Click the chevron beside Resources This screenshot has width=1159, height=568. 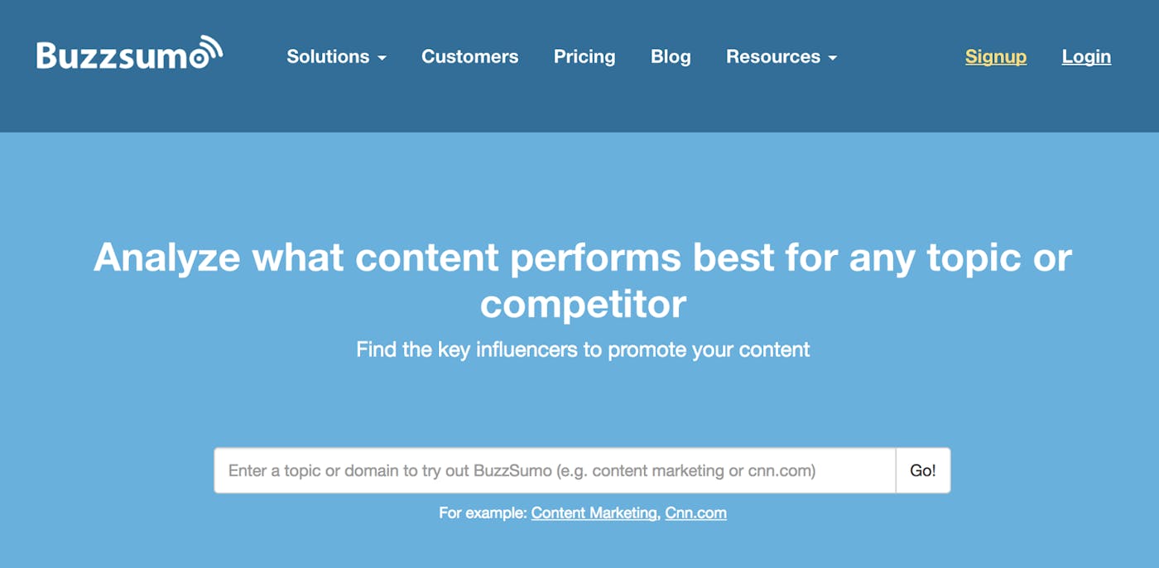pos(832,58)
